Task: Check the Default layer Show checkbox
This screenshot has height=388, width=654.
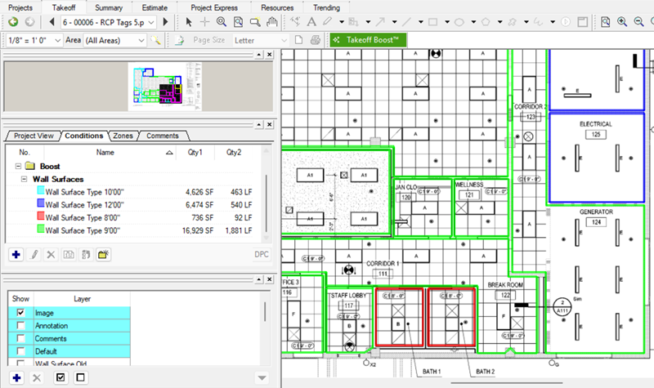Action: point(20,351)
